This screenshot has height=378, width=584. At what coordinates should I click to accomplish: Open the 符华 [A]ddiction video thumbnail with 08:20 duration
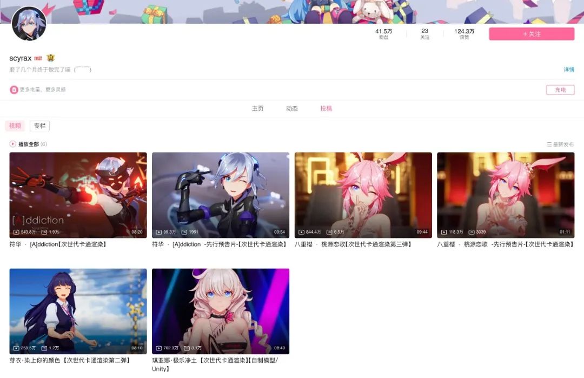(x=78, y=195)
